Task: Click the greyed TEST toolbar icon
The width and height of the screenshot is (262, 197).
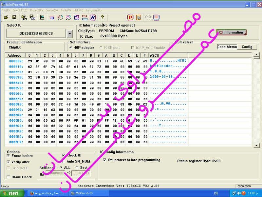Action: click(x=148, y=17)
